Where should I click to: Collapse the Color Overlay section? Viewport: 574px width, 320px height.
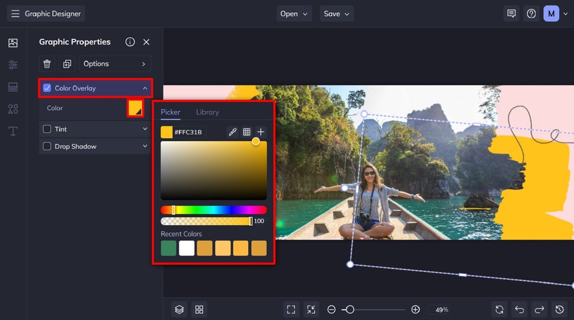145,88
